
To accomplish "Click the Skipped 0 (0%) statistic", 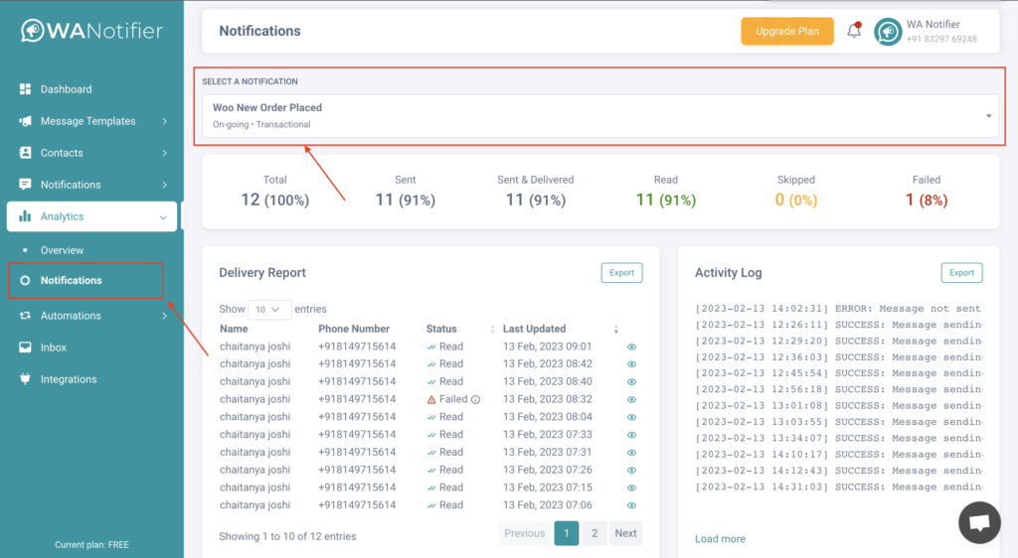I will (796, 192).
